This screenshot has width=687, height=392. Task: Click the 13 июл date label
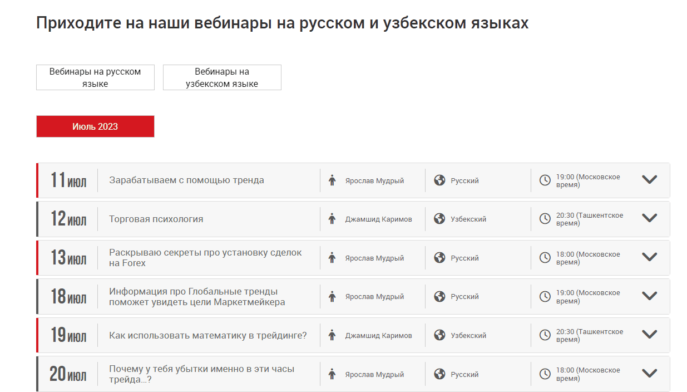click(68, 258)
